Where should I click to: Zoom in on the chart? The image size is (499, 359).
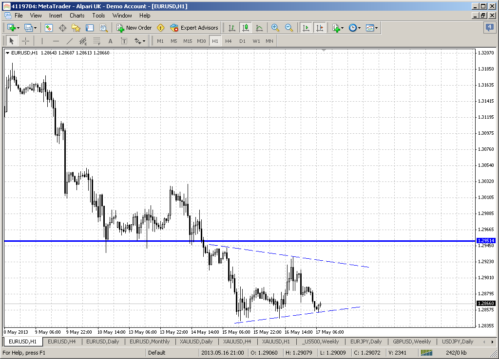(275, 28)
